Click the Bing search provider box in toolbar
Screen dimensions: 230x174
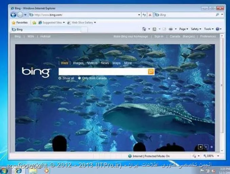pyautogui.click(x=185, y=15)
